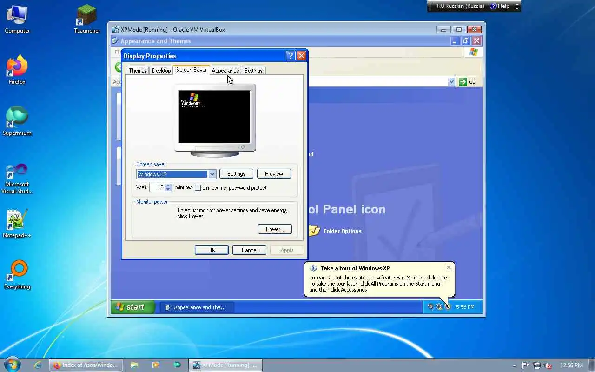Image resolution: width=595 pixels, height=372 pixels.
Task: Click the XP Start button
Action: (132, 307)
